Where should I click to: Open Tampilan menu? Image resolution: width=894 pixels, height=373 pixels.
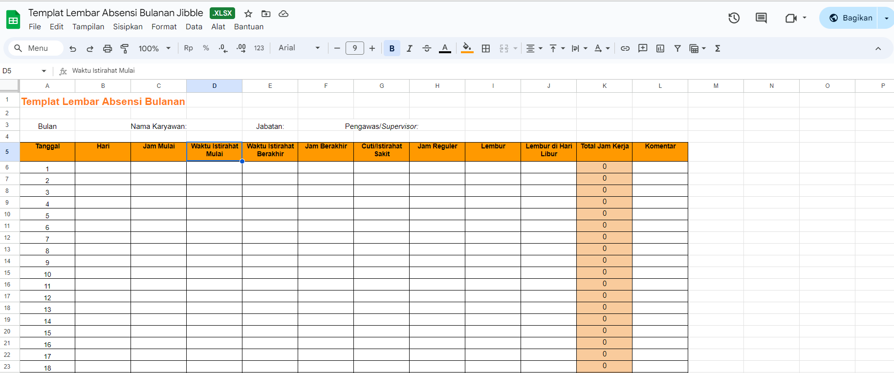[x=88, y=27]
